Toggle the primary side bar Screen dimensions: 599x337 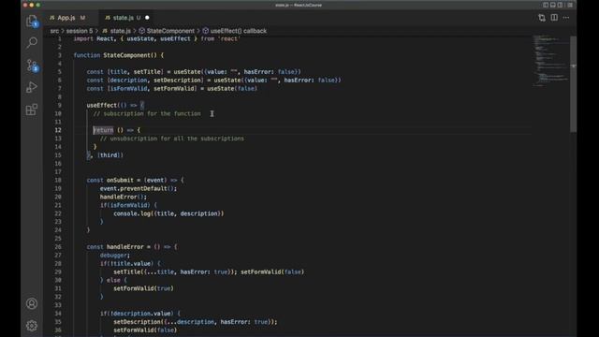coord(546,5)
